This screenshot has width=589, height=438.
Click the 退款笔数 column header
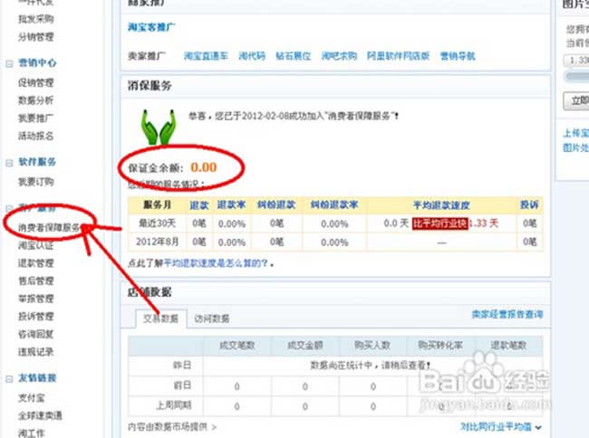pyautogui.click(x=508, y=345)
